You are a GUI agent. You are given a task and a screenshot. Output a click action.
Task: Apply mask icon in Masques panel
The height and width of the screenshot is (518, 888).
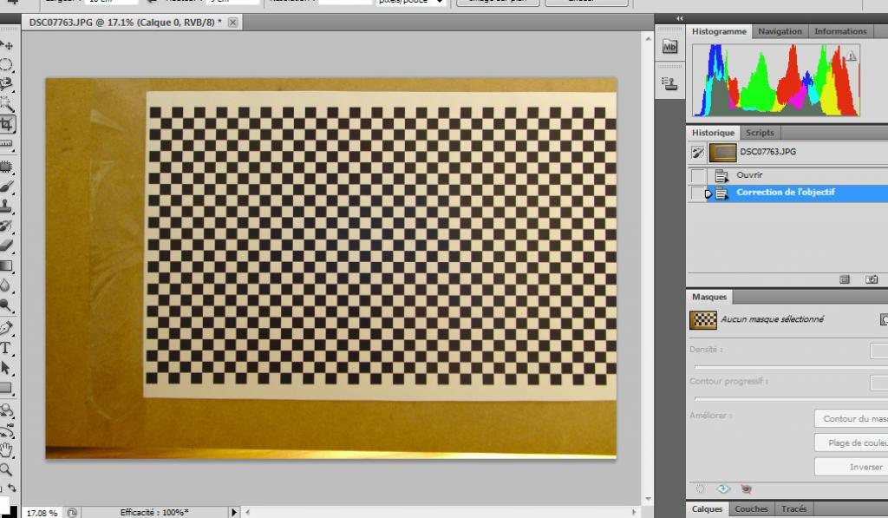(723, 489)
